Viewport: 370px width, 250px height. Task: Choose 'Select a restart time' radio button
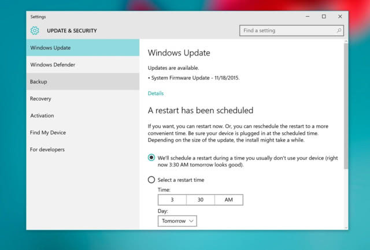tap(151, 180)
